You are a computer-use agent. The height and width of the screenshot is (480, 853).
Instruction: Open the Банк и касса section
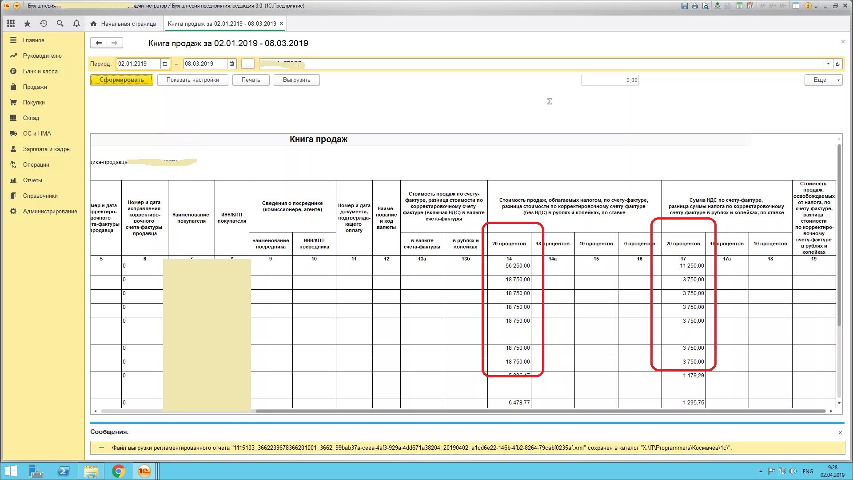pyautogui.click(x=40, y=71)
